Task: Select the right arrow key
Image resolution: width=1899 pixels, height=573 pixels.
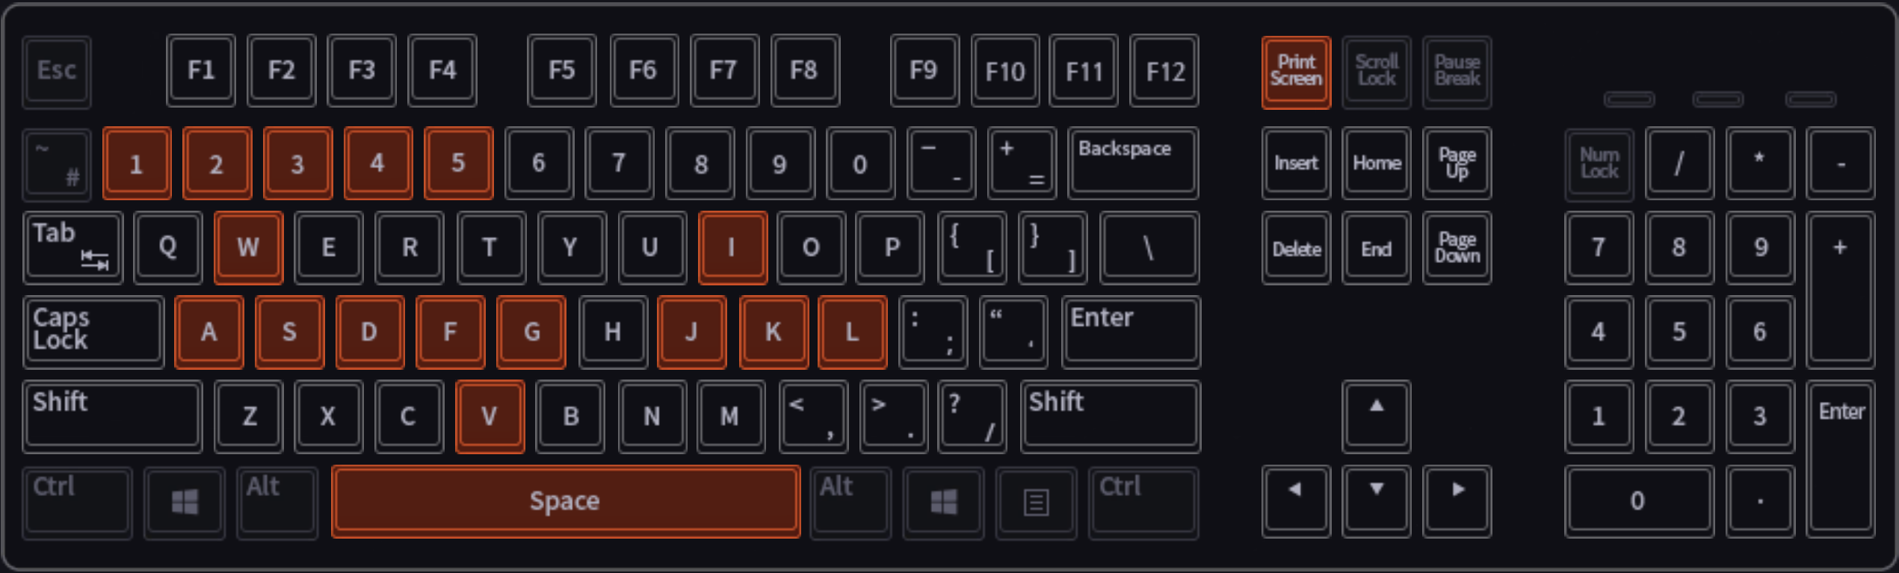Action: (1457, 501)
